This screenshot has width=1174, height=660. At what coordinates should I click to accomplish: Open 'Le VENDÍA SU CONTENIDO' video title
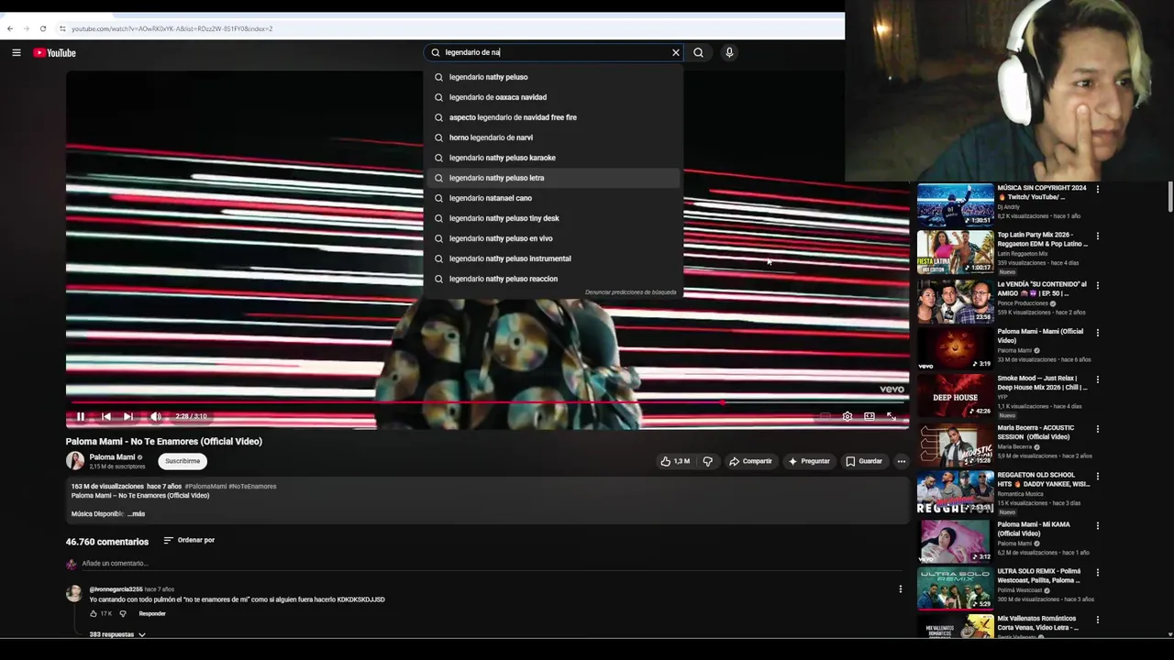pyautogui.click(x=1042, y=289)
